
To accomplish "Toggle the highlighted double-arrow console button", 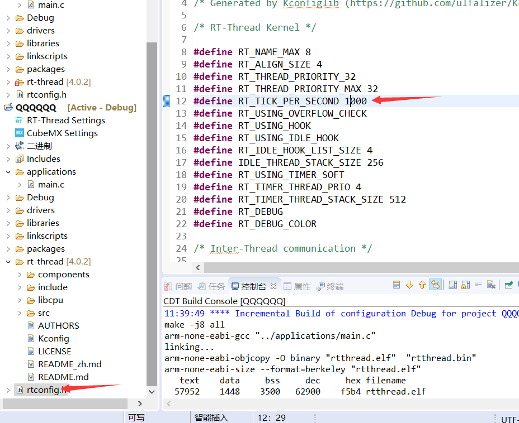I will tap(435, 285).
